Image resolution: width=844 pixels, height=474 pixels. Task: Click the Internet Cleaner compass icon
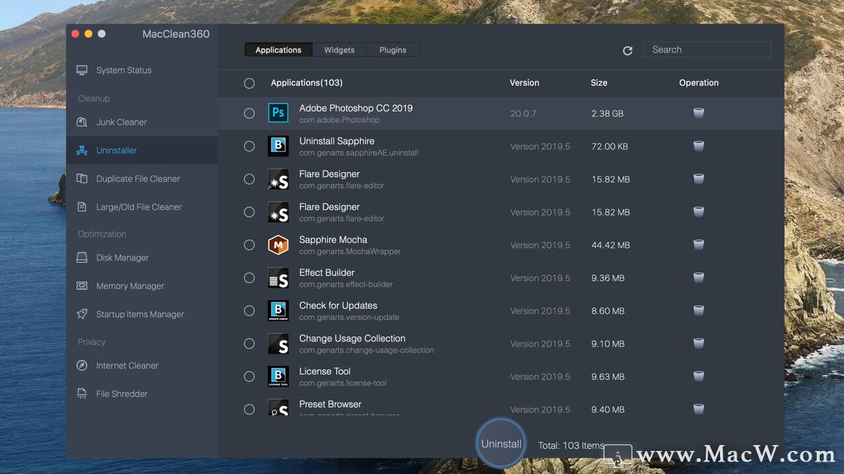pos(82,365)
